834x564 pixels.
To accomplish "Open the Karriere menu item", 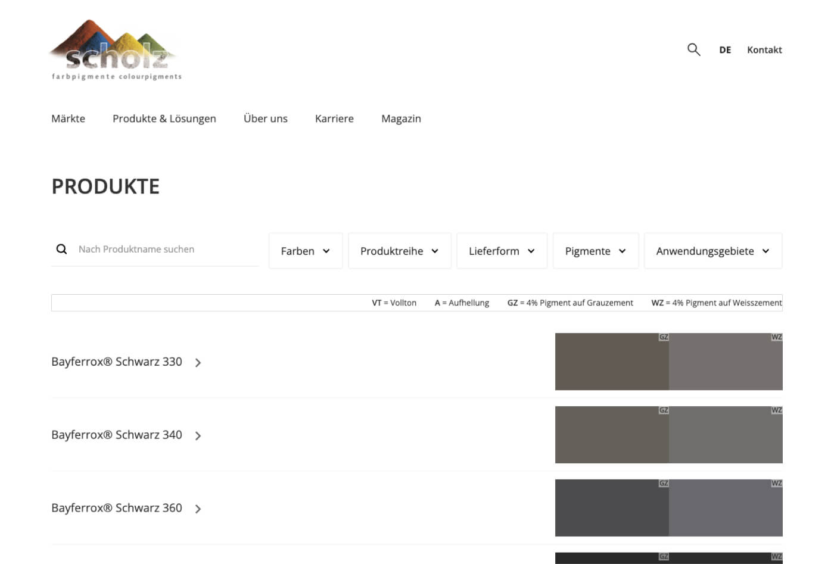I will pos(334,119).
